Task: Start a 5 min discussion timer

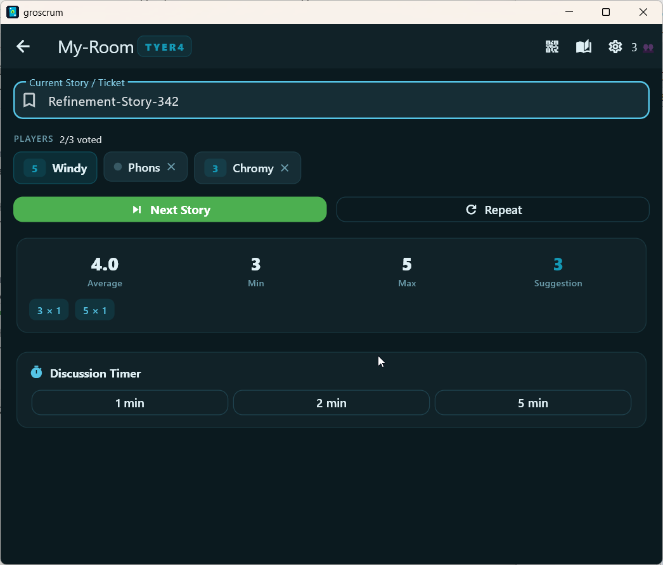Action: pos(533,403)
